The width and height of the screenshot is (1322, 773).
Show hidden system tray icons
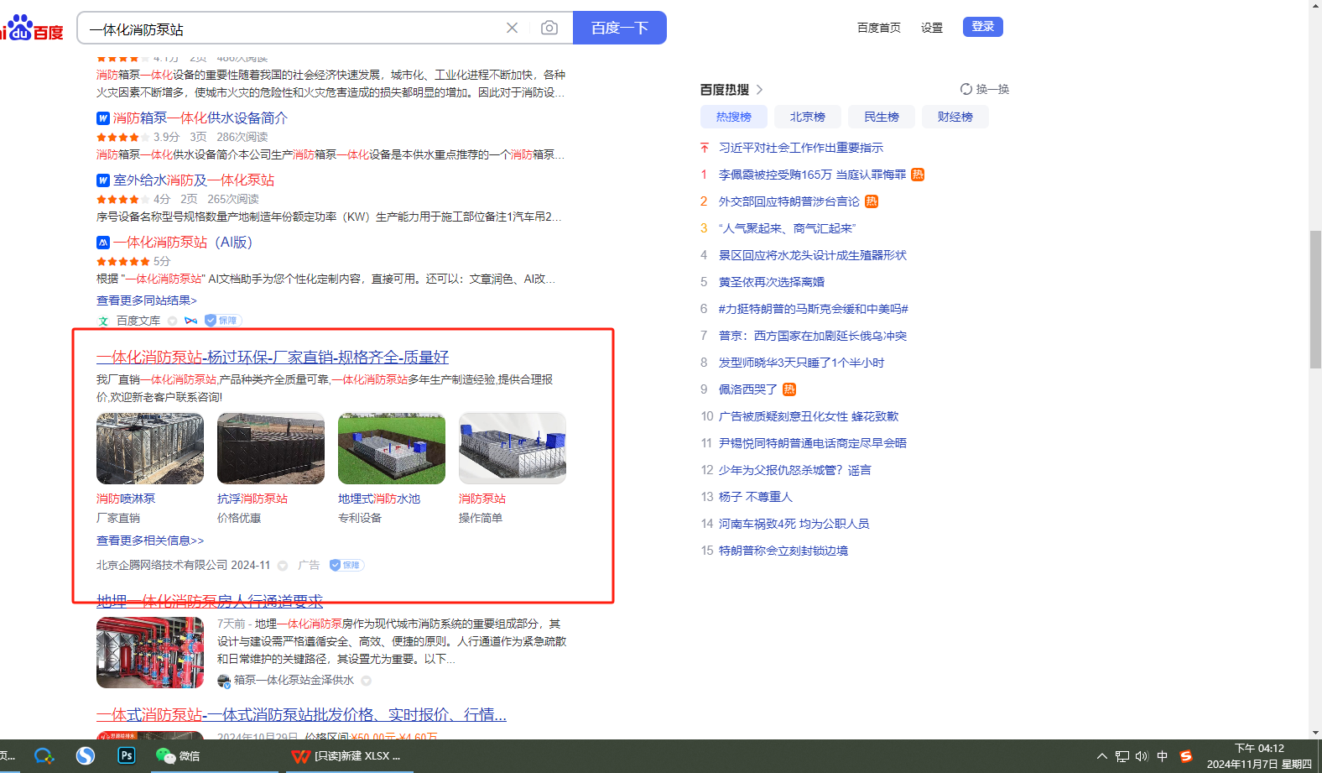click(1102, 756)
